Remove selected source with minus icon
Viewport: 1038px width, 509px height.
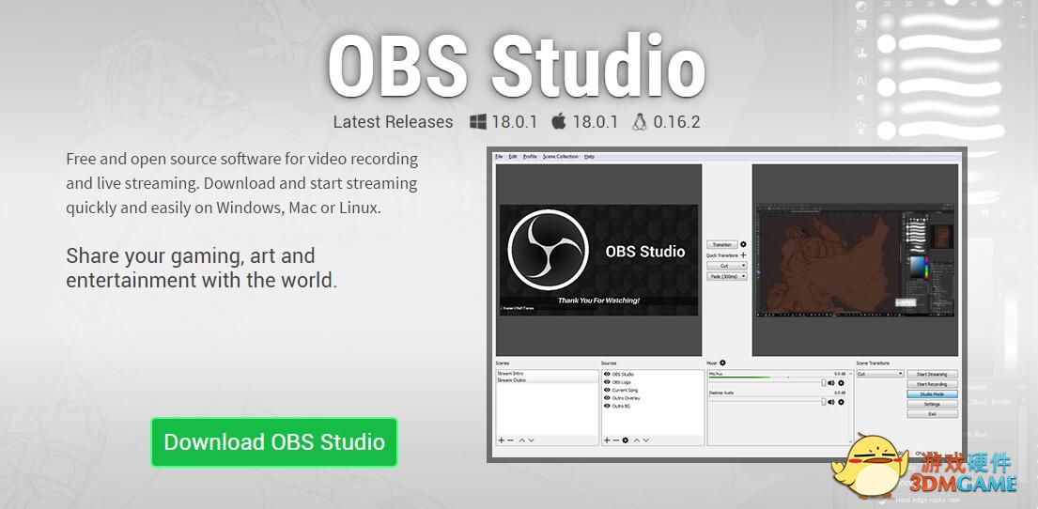tap(615, 440)
